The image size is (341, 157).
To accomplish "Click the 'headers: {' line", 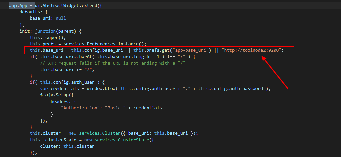I will 63,101.
